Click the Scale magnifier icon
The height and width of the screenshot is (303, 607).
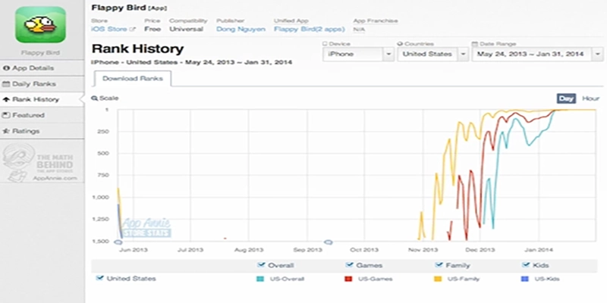(x=94, y=98)
